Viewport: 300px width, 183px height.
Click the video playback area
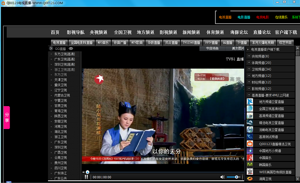[x=163, y=116]
